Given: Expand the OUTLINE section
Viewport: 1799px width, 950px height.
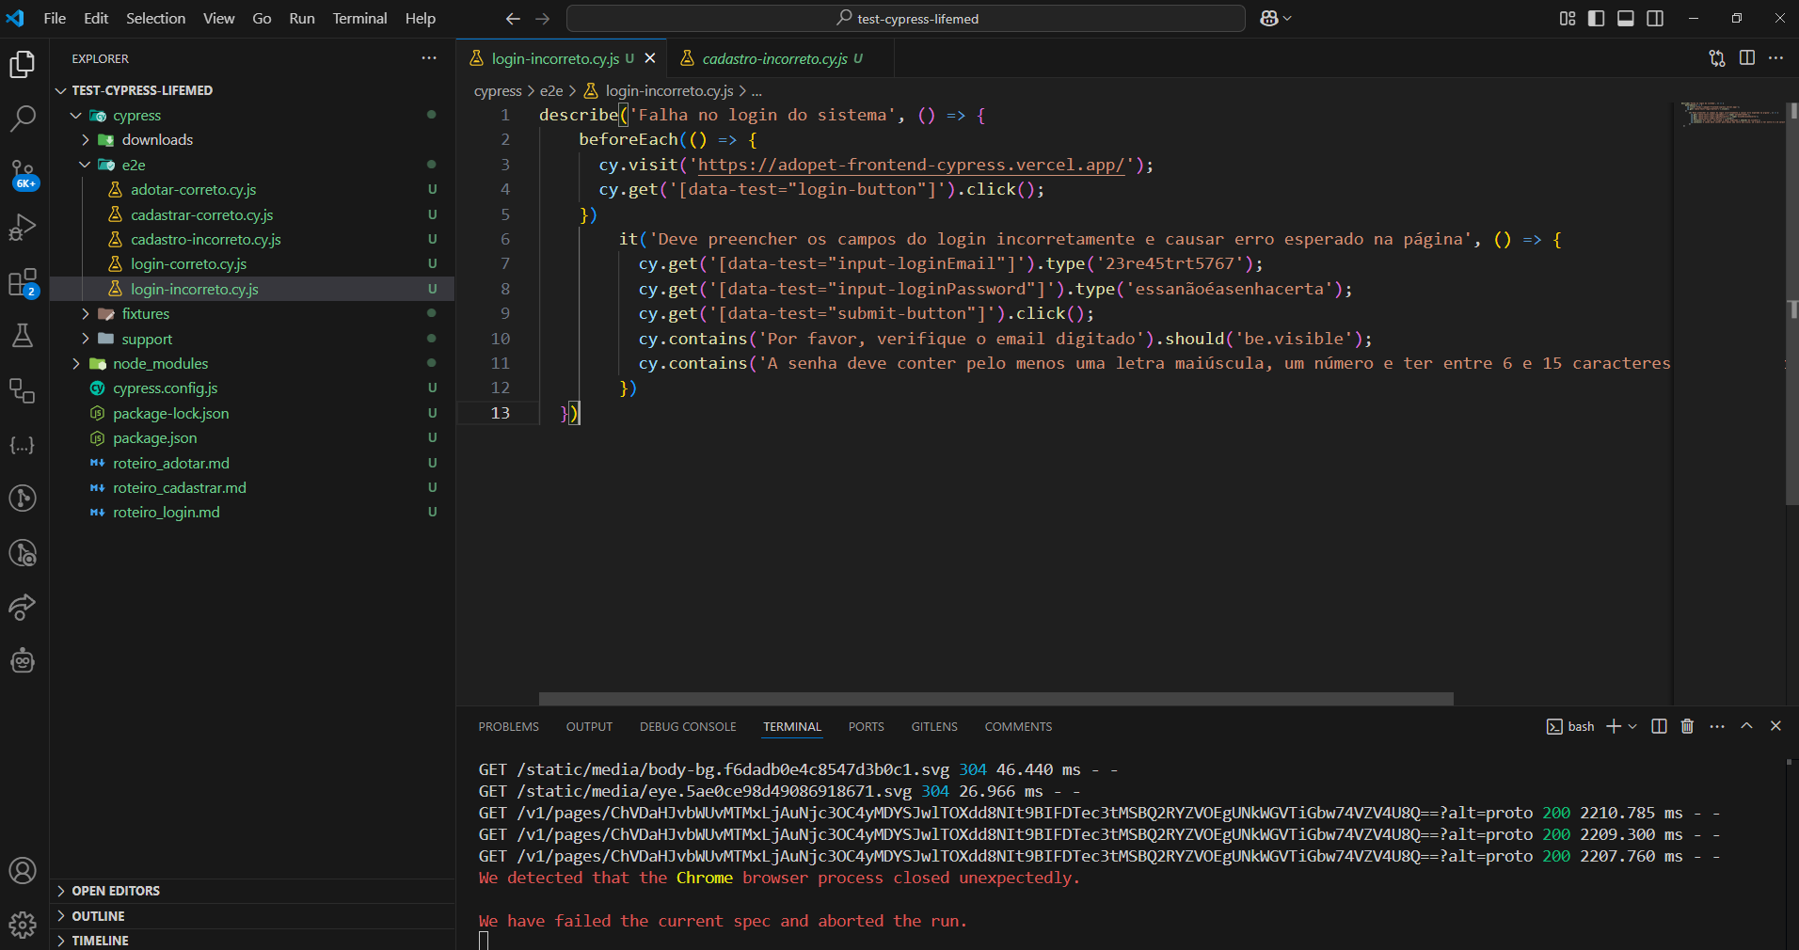Looking at the screenshot, I should tap(98, 916).
